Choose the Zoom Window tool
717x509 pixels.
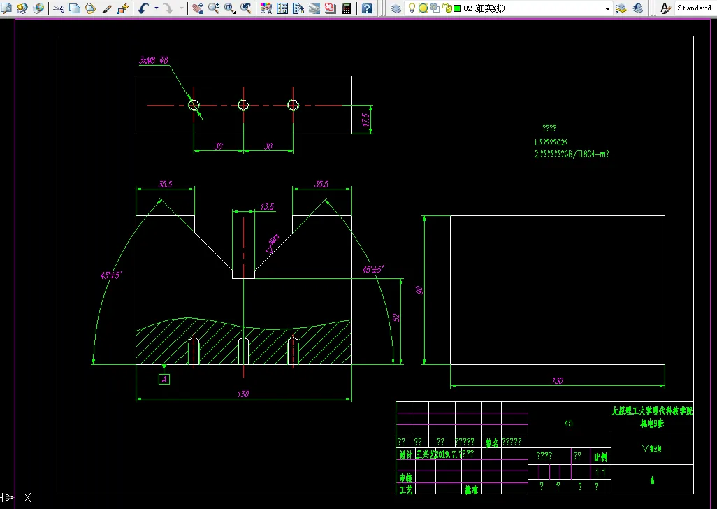[229, 8]
